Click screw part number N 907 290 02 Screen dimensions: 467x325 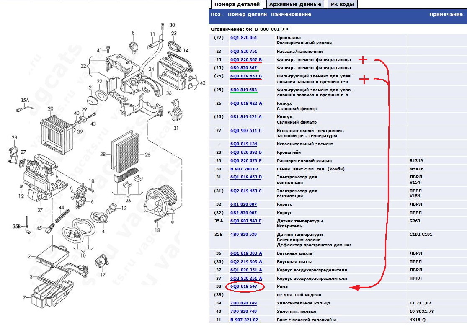pos(244,169)
